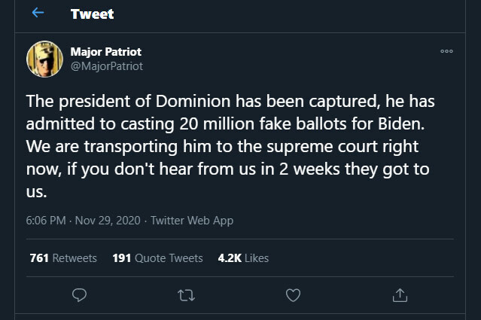The image size is (481, 320).
Task: Click the 4.2K count beside Likes
Action: [x=230, y=258]
